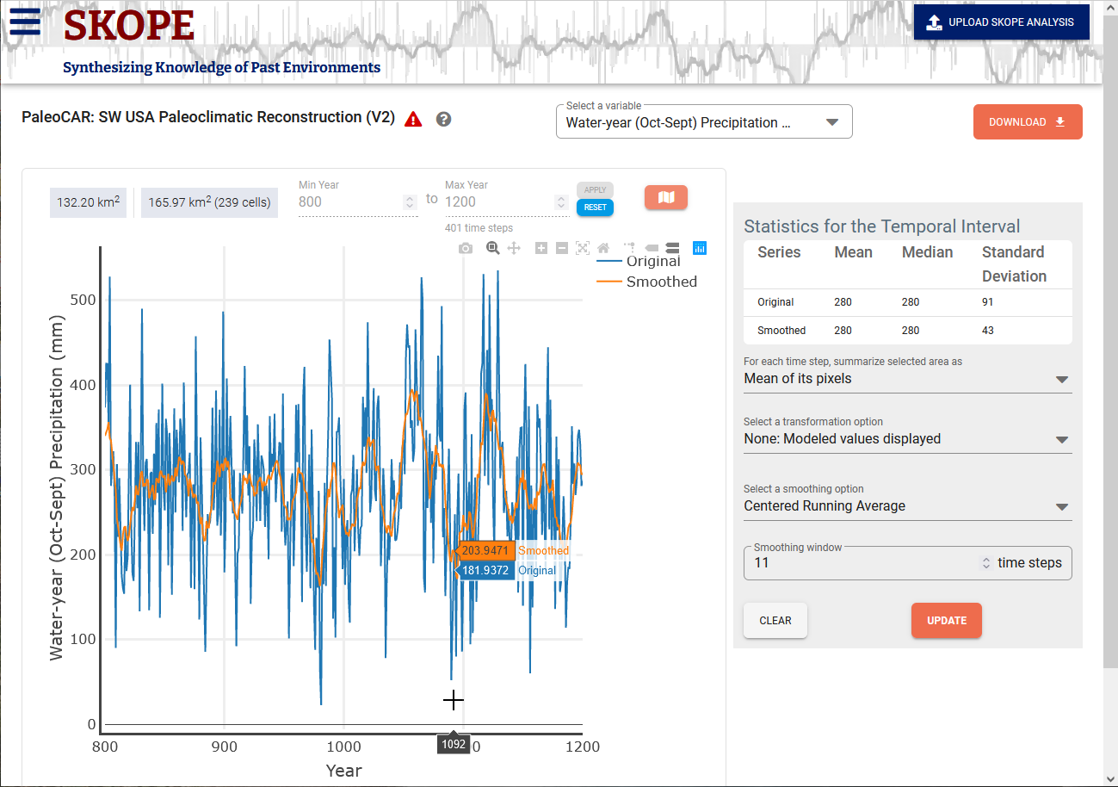Open the Mean of its pixels dropdown
This screenshot has width=1118, height=787.
[x=908, y=379]
